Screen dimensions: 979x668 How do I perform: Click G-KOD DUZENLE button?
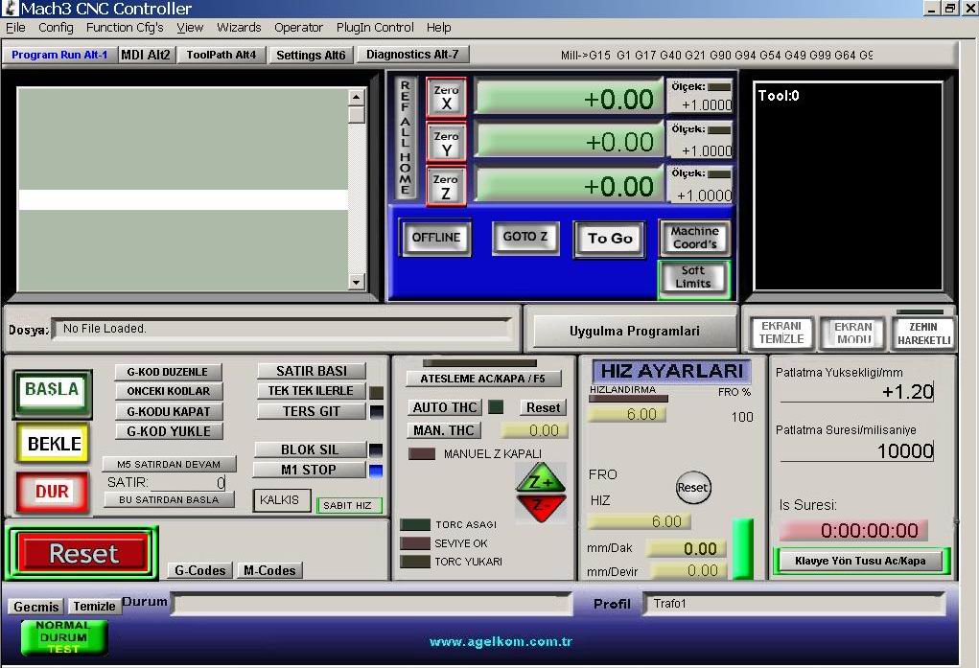click(168, 372)
